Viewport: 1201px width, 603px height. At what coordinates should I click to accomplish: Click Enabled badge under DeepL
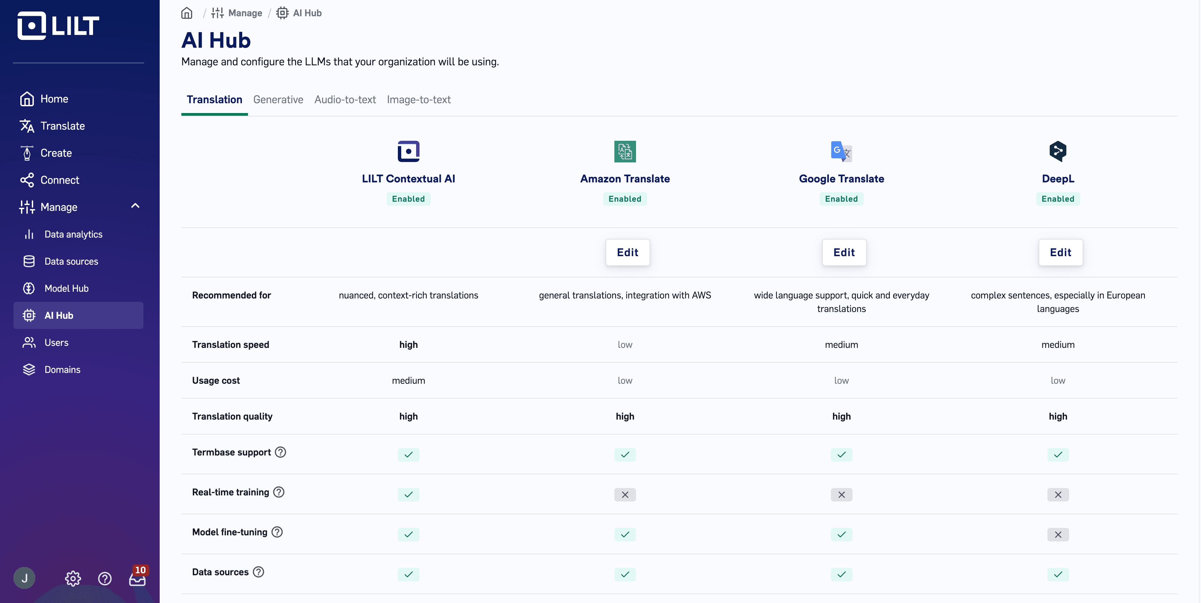[x=1058, y=199]
